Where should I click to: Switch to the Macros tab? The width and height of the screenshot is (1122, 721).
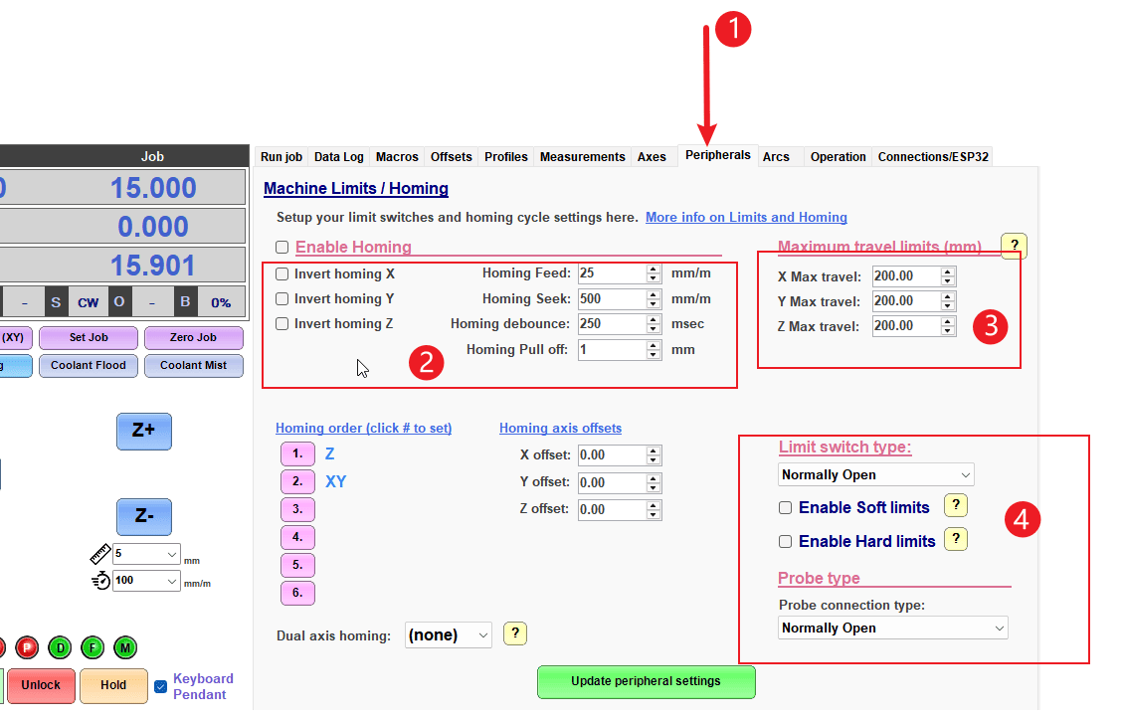click(397, 157)
